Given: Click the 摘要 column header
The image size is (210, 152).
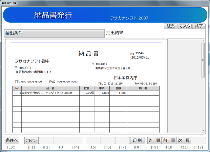Looking at the screenshot, I should click(x=143, y=88).
